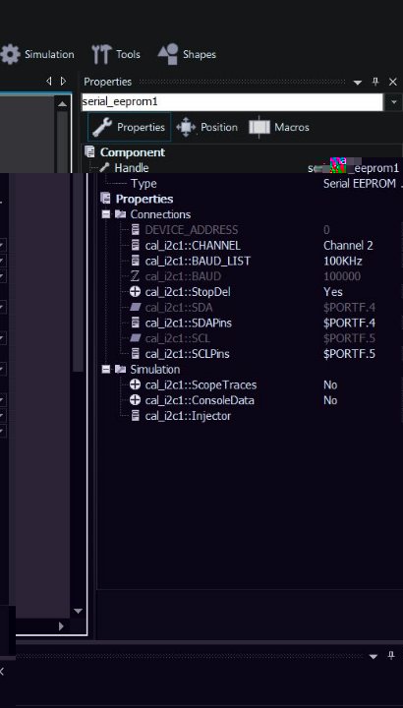Select cal_i2c1::SDAPins property
Image resolution: width=403 pixels, height=708 pixels.
click(189, 323)
